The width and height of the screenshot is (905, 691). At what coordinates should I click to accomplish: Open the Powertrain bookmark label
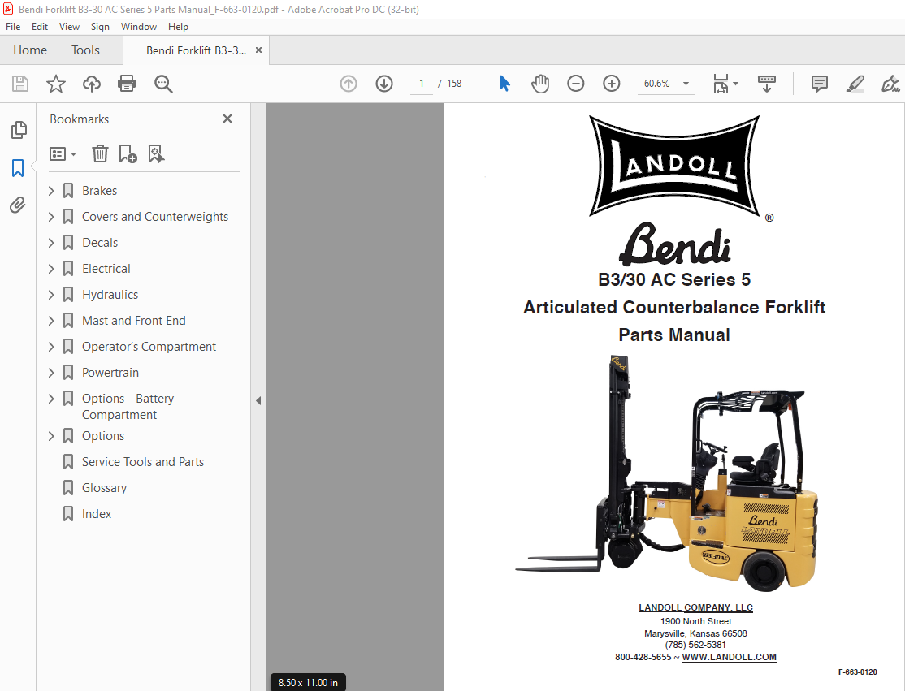(110, 372)
